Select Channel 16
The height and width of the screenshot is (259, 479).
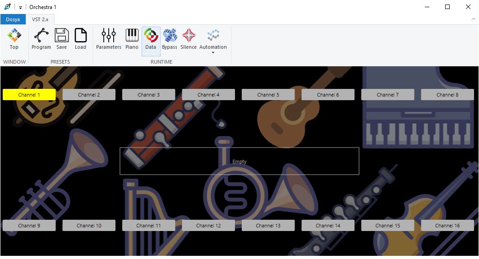(x=447, y=226)
